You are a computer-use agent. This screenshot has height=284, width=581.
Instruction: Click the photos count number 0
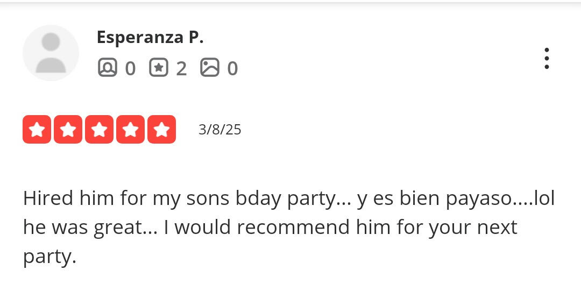point(232,68)
